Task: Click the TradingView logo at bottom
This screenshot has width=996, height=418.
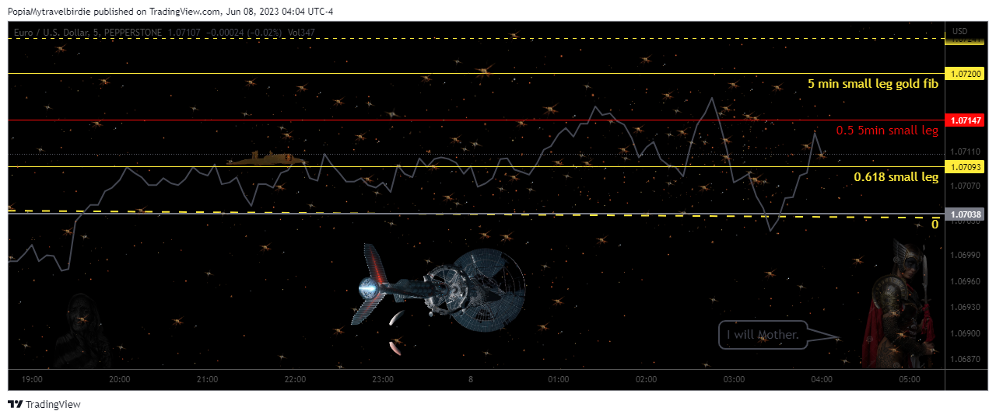Action: click(x=44, y=404)
